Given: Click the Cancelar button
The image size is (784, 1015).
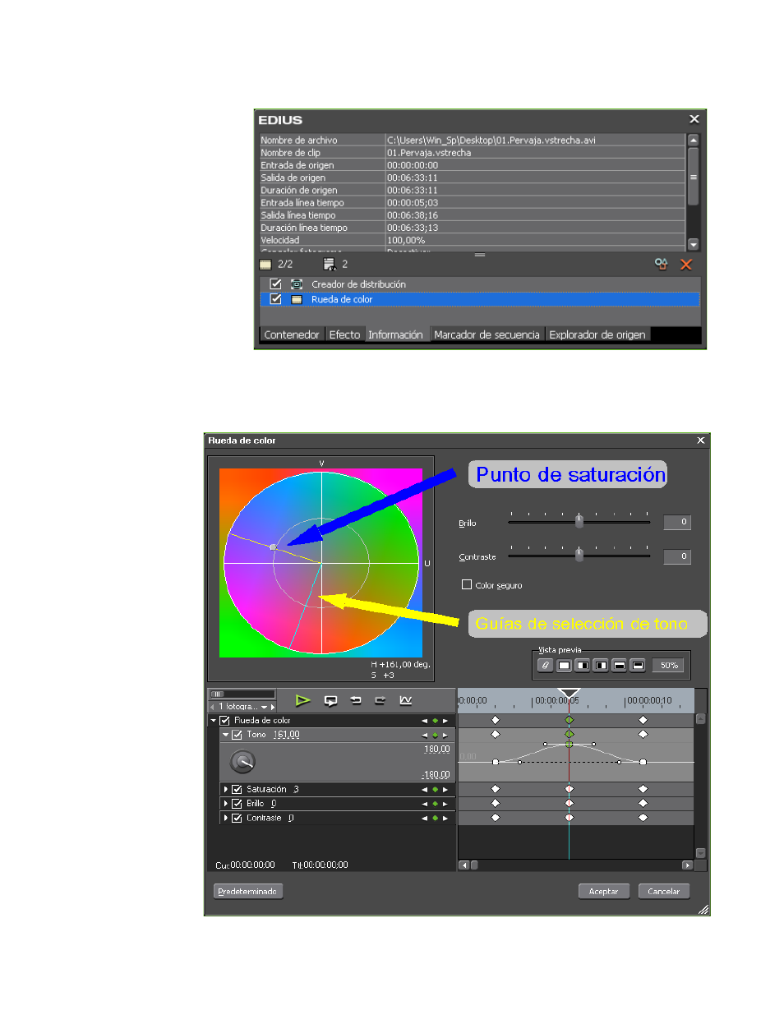Looking at the screenshot, I should (x=663, y=891).
